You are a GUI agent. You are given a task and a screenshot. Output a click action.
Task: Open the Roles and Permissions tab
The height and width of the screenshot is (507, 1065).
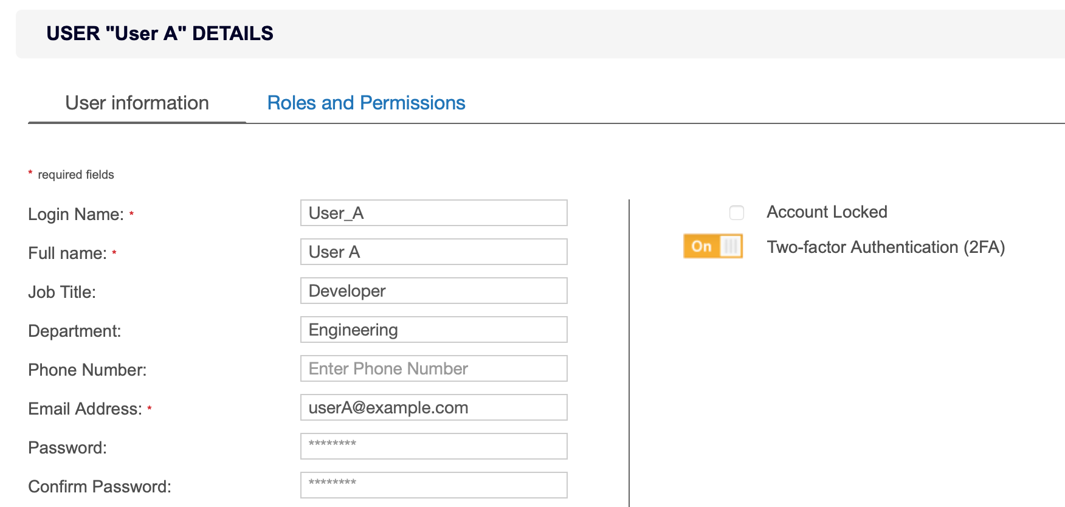[366, 103]
